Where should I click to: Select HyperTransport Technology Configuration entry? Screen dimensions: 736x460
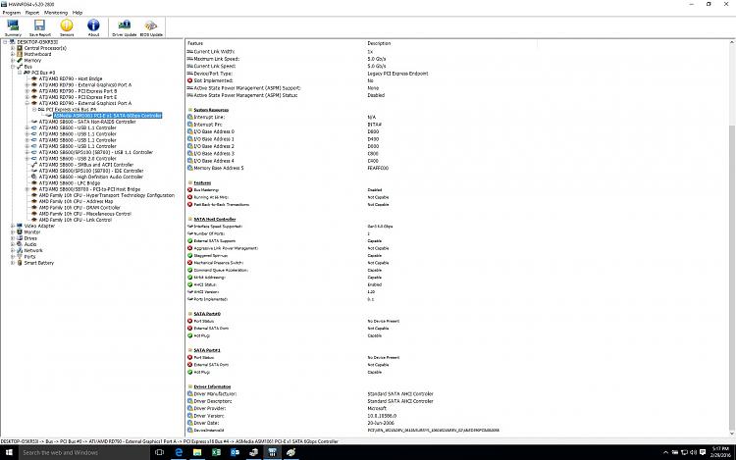click(107, 195)
